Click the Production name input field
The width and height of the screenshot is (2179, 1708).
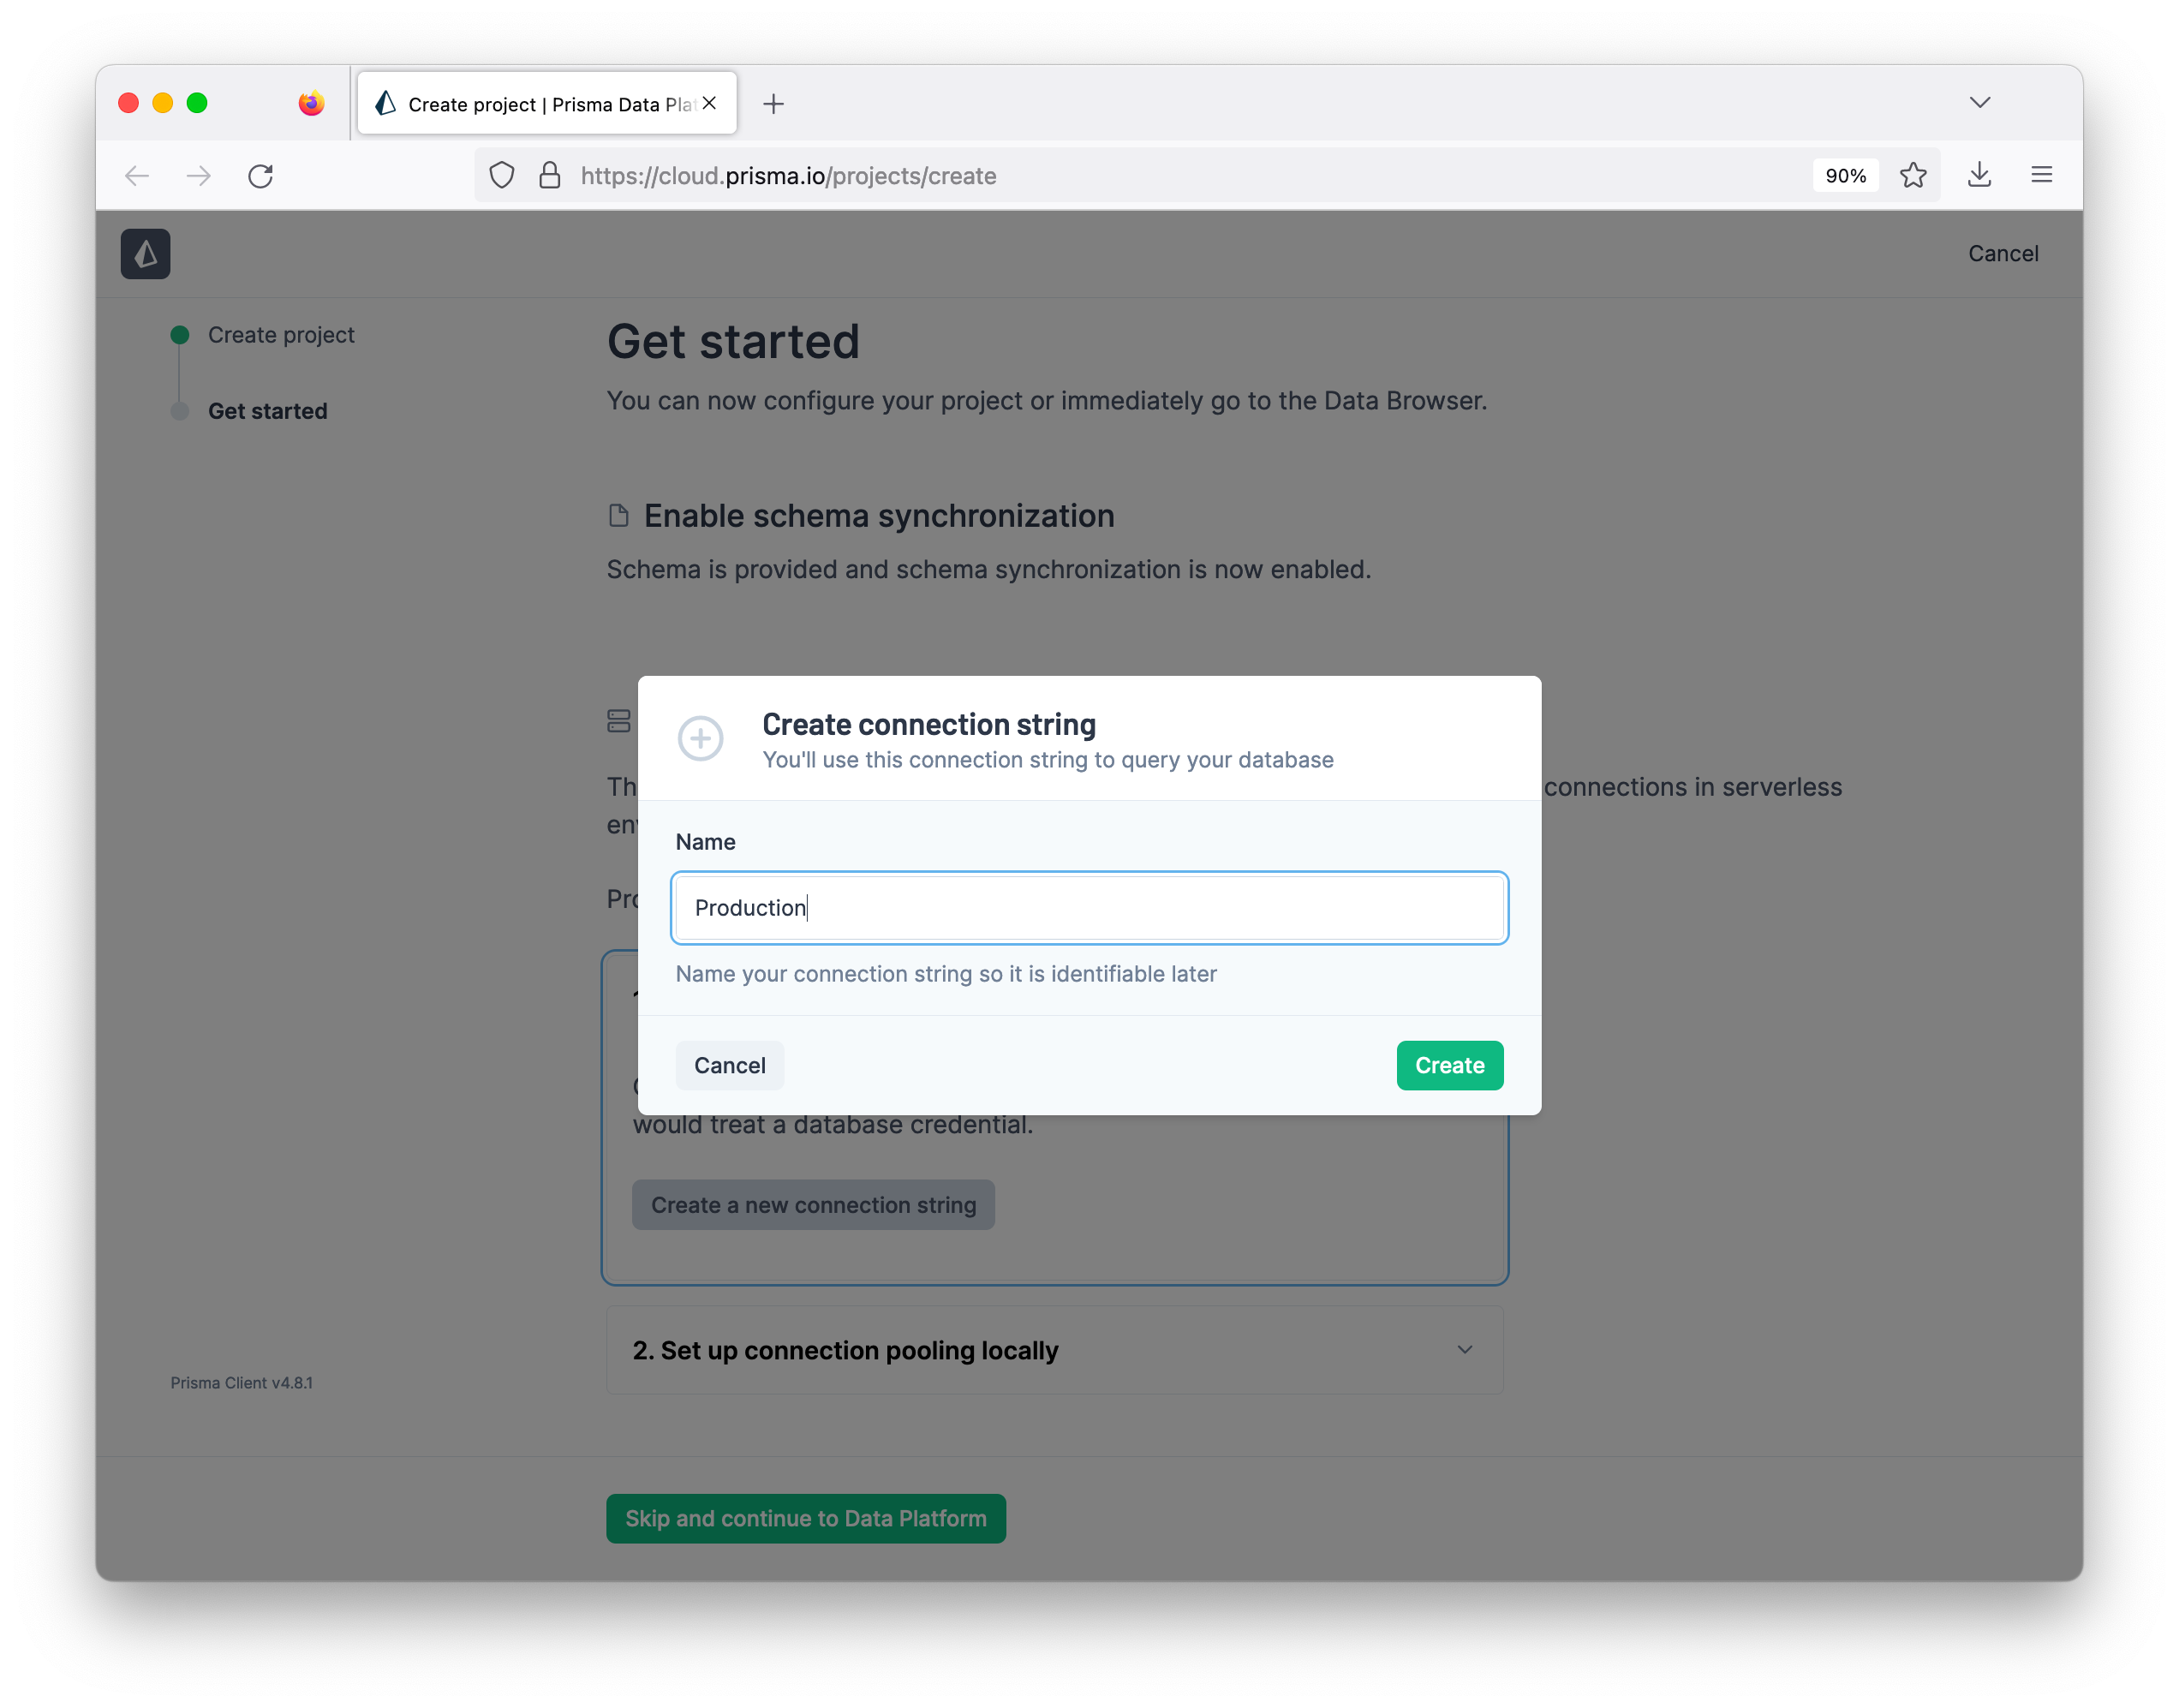[1088, 907]
